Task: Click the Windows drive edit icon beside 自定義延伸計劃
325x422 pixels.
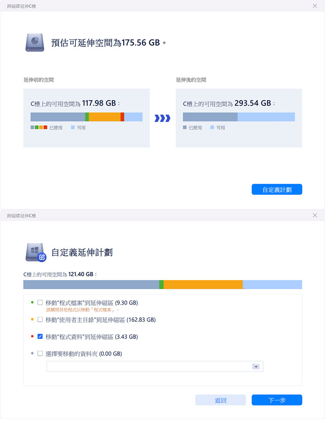Action: (36, 252)
